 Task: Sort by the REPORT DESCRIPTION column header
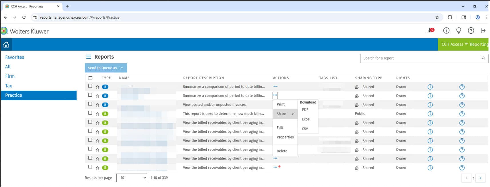point(204,78)
